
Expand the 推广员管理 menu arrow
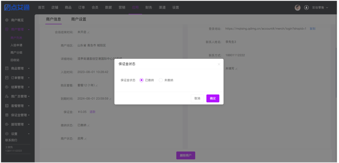(x=29, y=96)
